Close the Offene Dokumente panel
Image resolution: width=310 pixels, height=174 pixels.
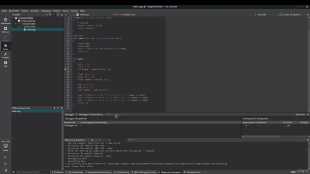tap(62, 108)
